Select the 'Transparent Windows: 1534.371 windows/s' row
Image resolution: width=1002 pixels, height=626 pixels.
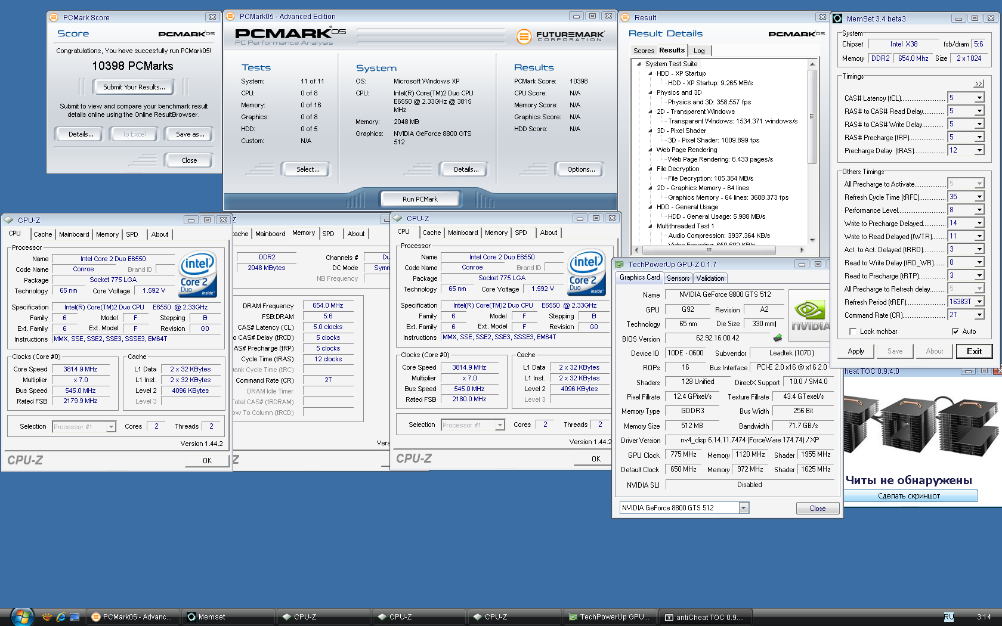(732, 121)
